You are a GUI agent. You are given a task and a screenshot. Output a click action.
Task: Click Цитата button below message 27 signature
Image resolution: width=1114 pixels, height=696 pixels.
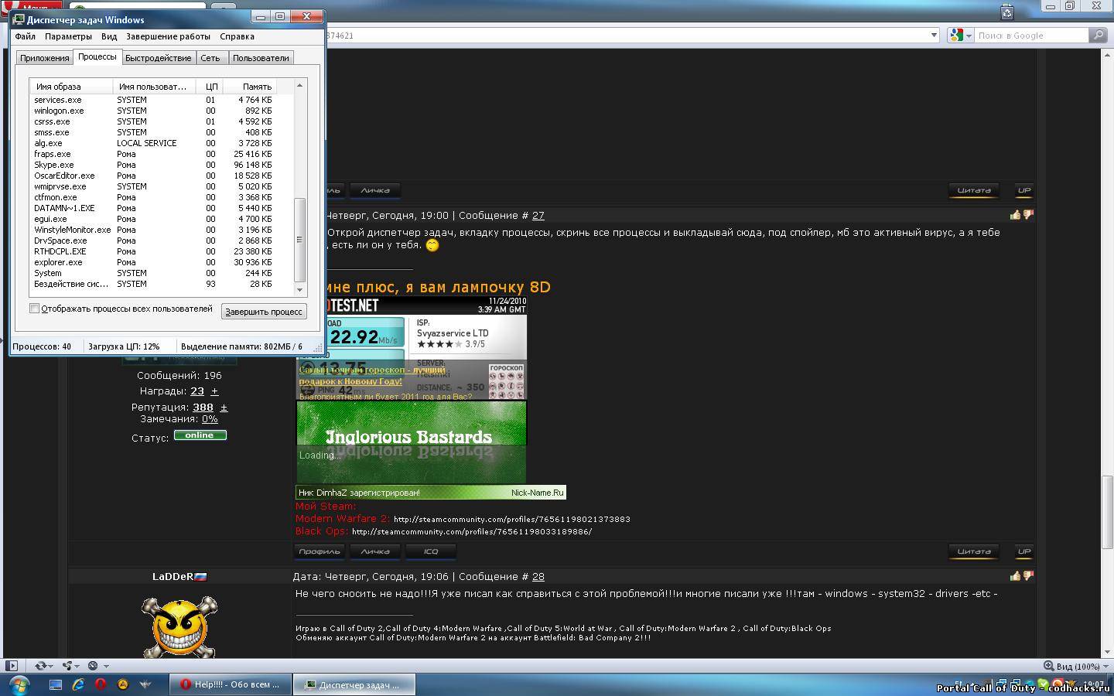[x=974, y=551]
